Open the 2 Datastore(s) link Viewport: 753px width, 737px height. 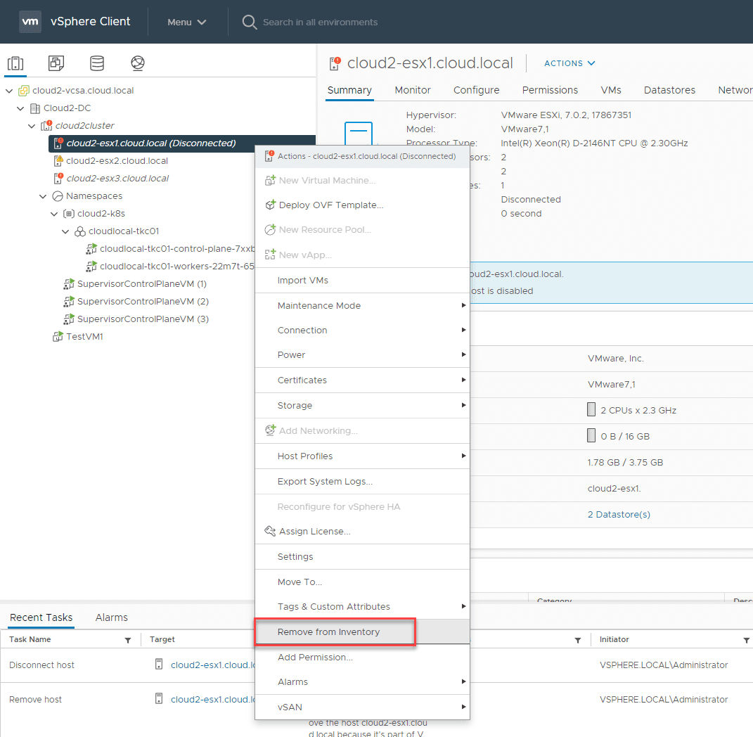619,515
